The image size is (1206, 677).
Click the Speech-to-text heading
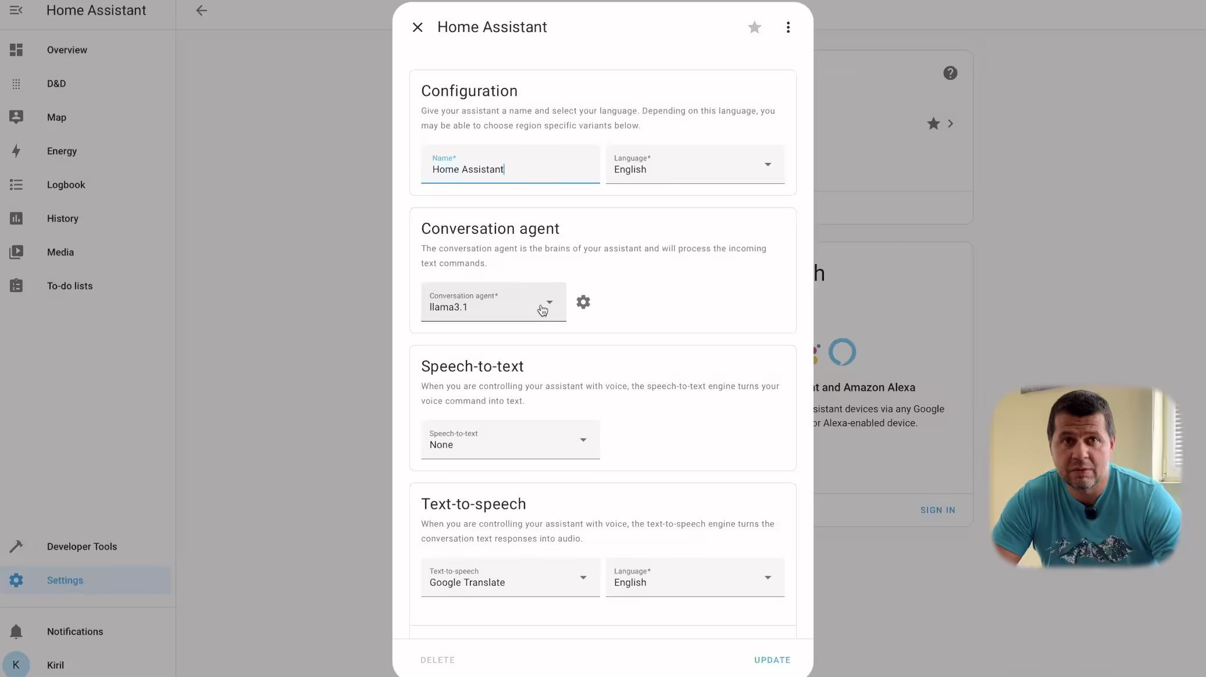point(472,366)
